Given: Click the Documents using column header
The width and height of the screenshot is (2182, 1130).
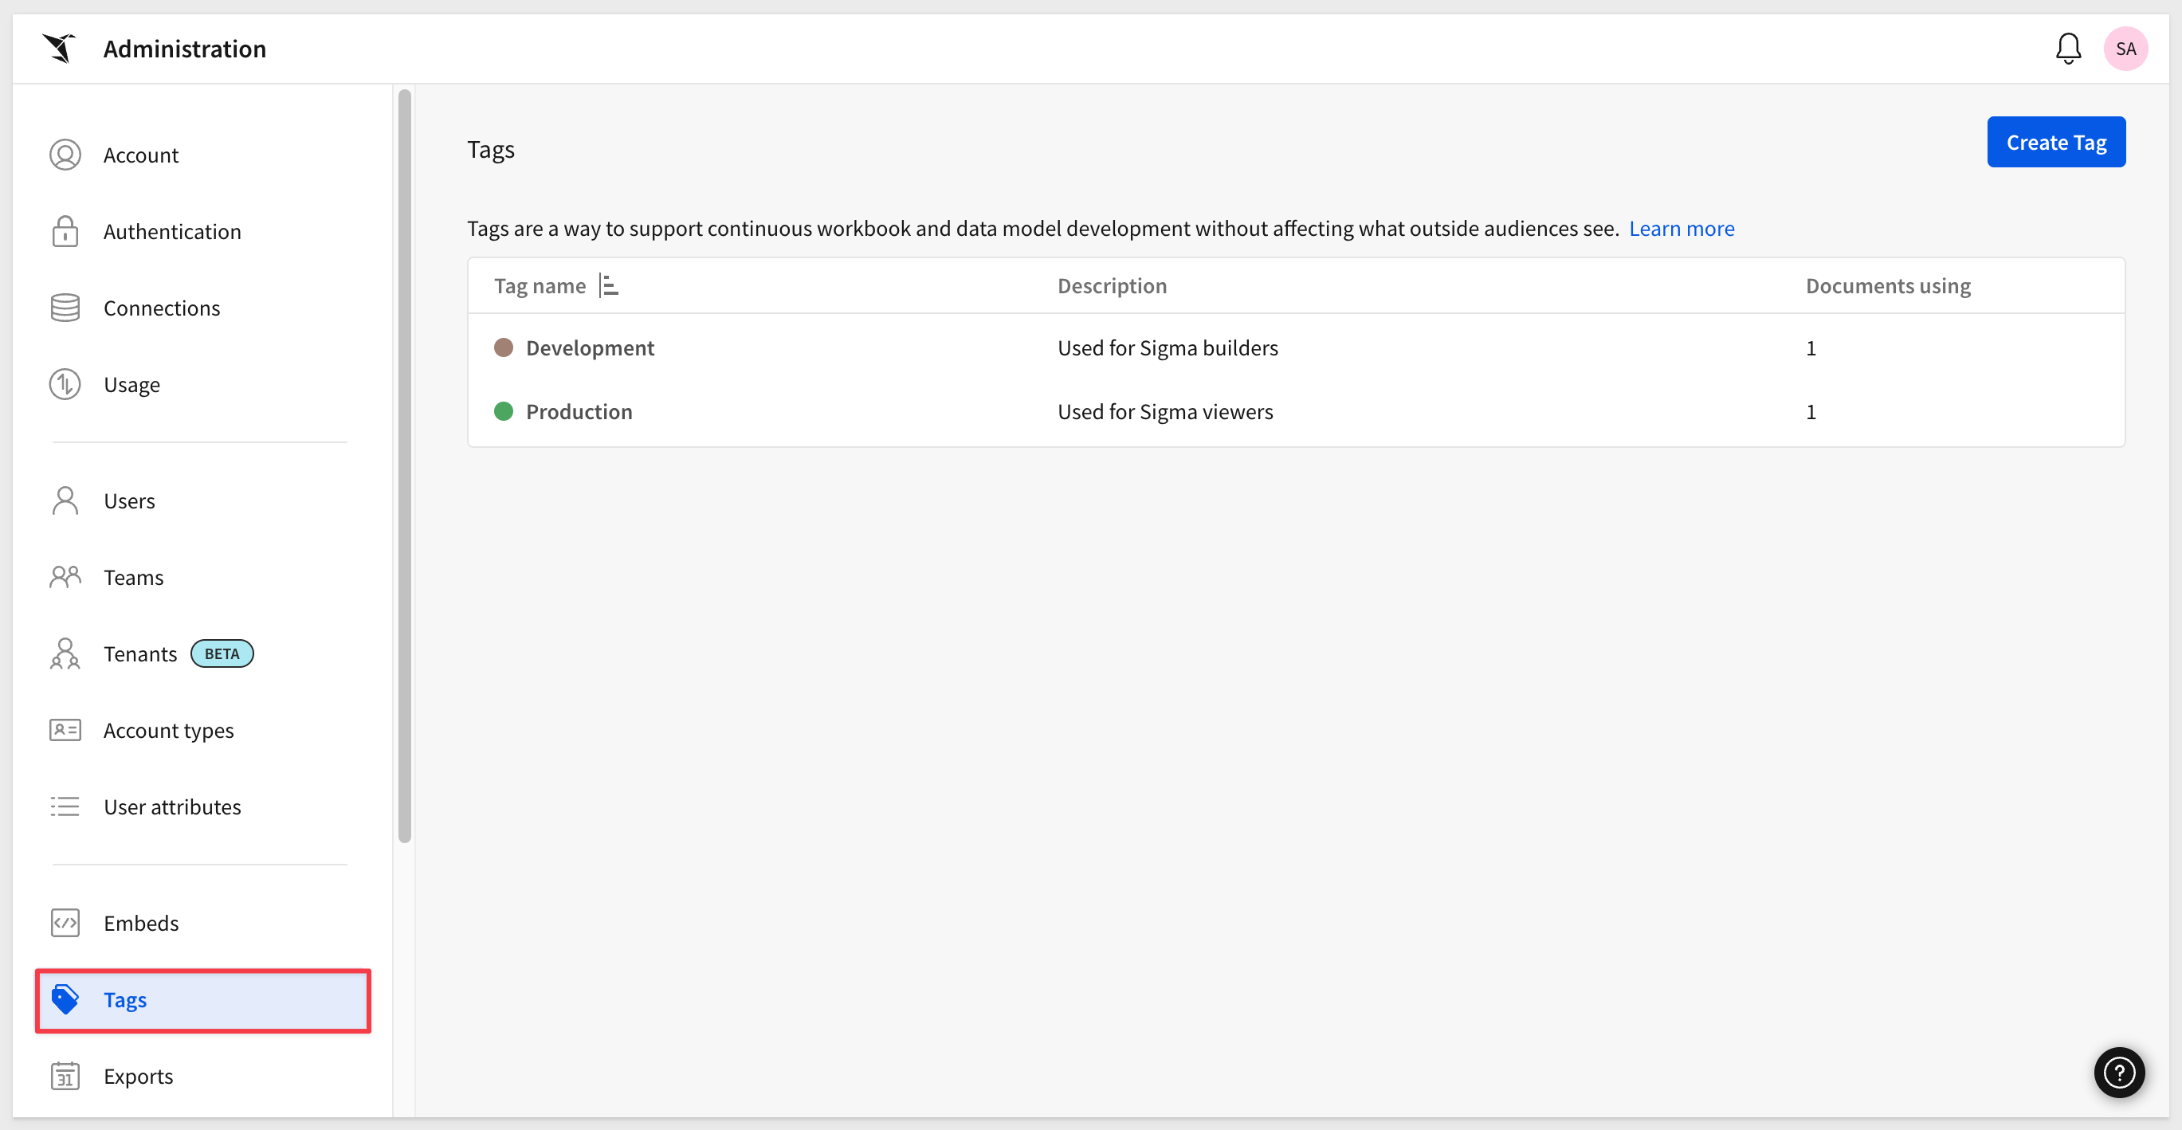Looking at the screenshot, I should [1887, 286].
